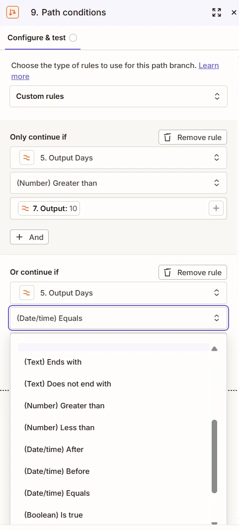Click the formatter icon in the first Output Days field

click(27, 158)
